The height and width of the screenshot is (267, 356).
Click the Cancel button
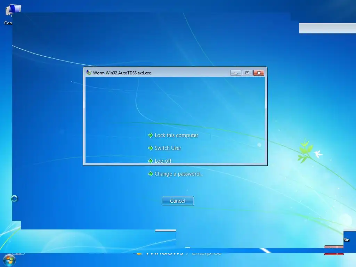[x=178, y=201]
